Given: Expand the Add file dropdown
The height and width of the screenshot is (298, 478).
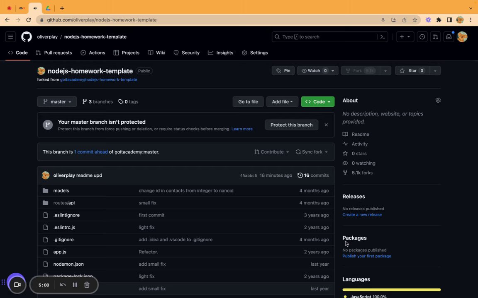Looking at the screenshot, I should [282, 101].
